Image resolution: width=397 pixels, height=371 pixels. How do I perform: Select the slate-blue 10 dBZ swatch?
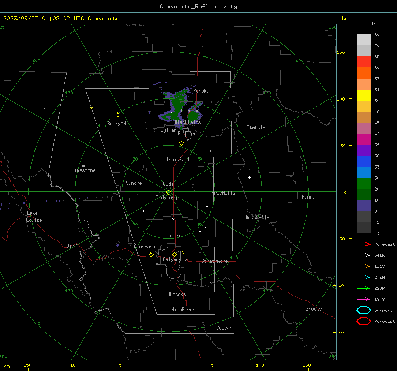point(363,206)
